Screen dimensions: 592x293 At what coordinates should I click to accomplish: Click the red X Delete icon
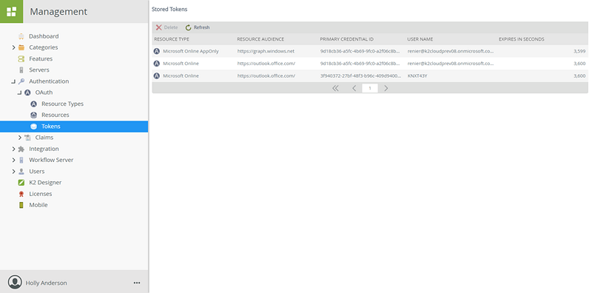point(159,27)
